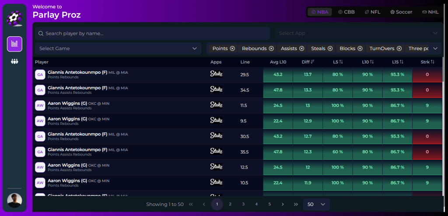The height and width of the screenshot is (216, 448).
Task: Remove the Points filter chip
Action: [x=232, y=48]
